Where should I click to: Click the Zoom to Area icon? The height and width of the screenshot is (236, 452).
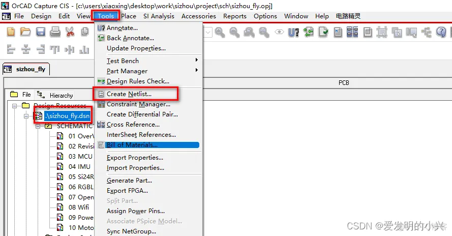click(x=249, y=33)
